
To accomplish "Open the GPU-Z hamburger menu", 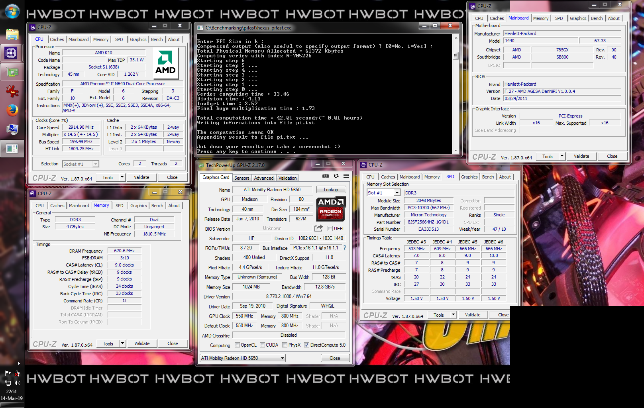I will point(346,176).
